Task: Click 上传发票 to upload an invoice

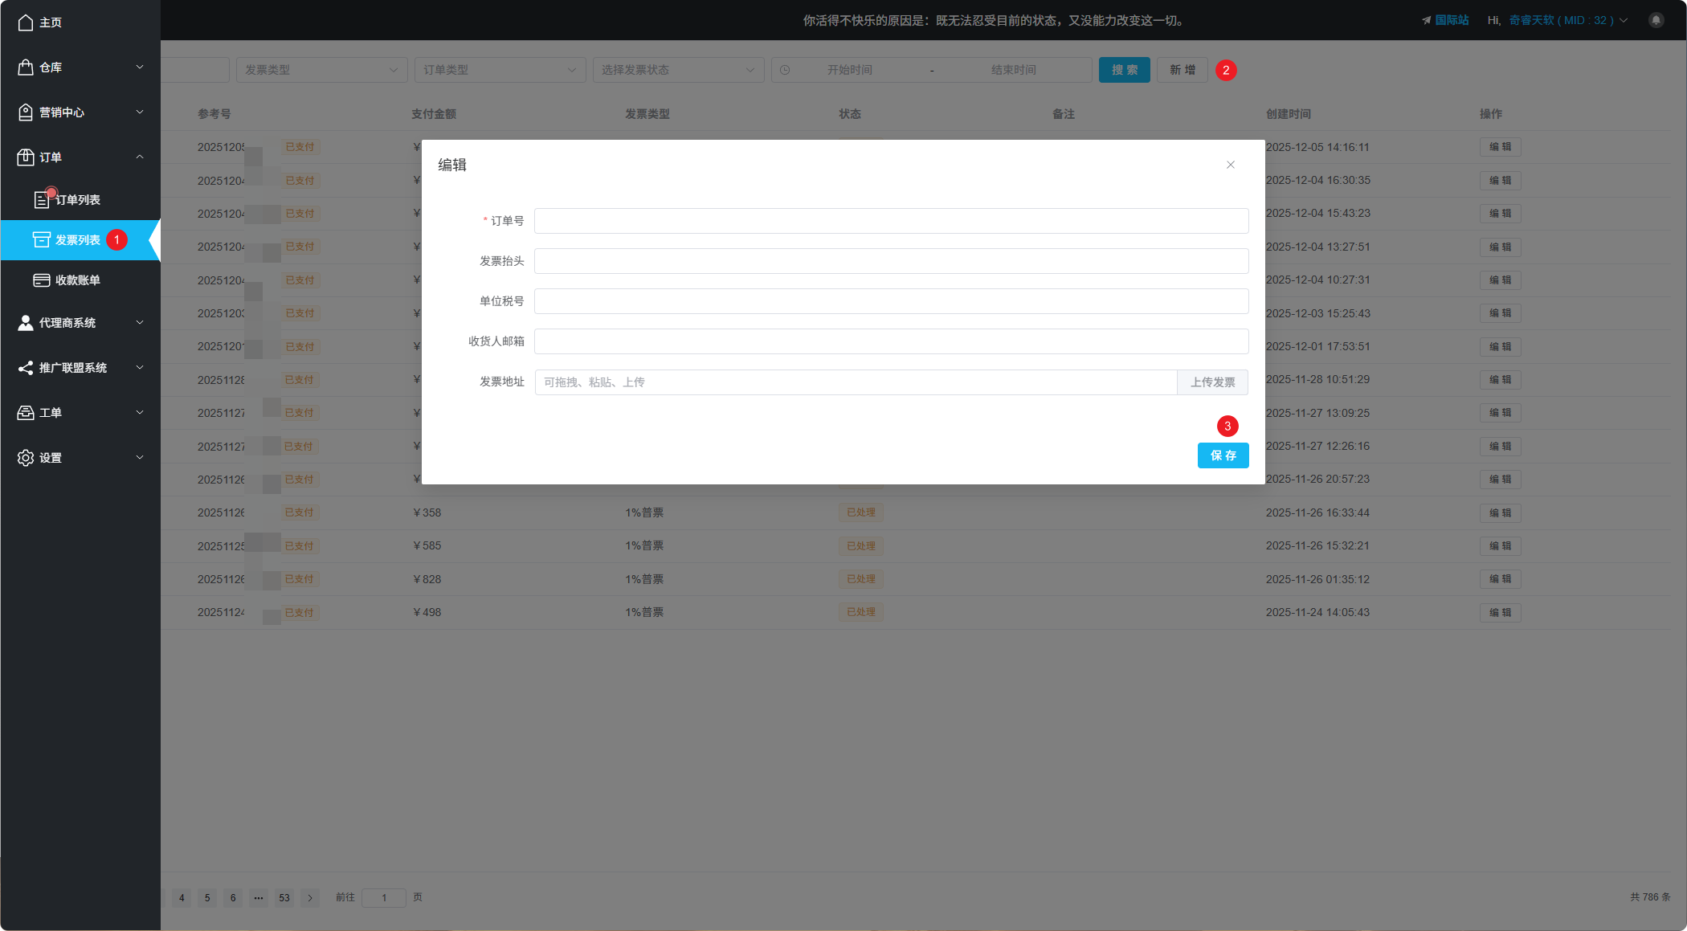Action: pos(1212,382)
